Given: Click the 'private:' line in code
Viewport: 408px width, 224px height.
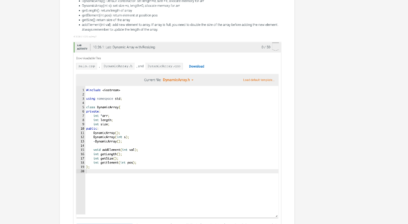Looking at the screenshot, I should pyautogui.click(x=93, y=111).
